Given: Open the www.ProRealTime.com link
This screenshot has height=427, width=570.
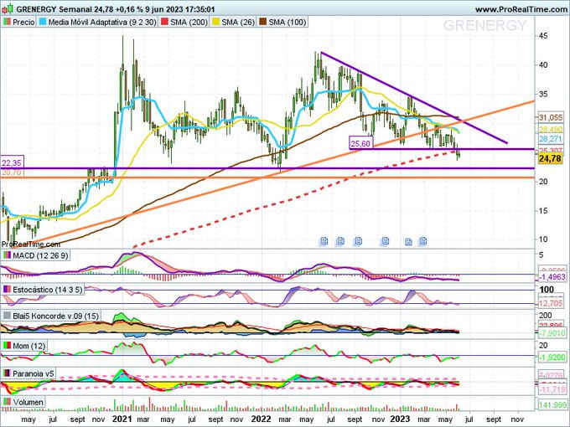Looking at the screenshot, I should tap(521, 10).
